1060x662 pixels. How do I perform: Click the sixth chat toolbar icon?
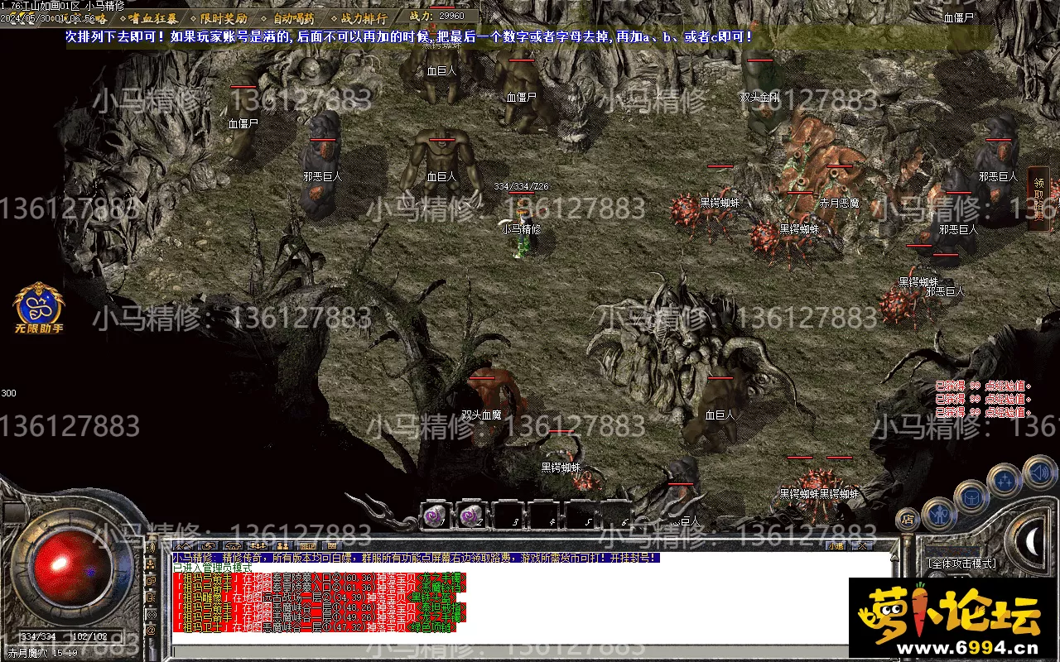pos(307,546)
